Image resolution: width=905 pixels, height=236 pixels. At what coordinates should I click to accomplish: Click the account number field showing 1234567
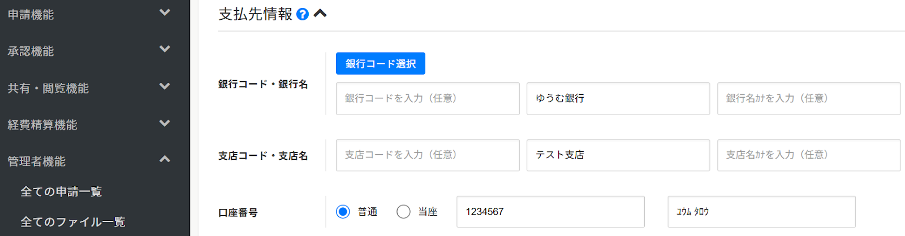click(550, 212)
